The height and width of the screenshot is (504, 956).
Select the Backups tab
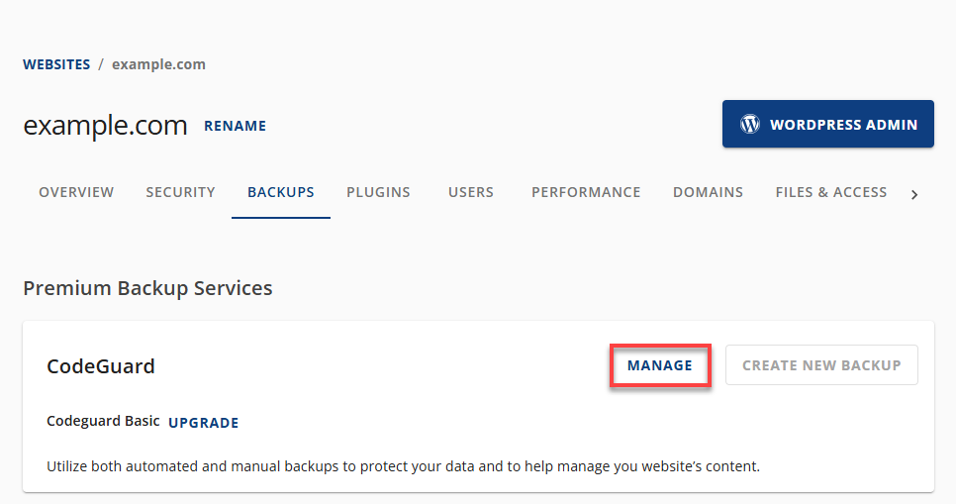point(281,192)
